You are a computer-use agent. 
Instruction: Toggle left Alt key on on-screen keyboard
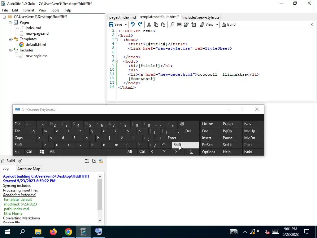pyautogui.click(x=54, y=152)
